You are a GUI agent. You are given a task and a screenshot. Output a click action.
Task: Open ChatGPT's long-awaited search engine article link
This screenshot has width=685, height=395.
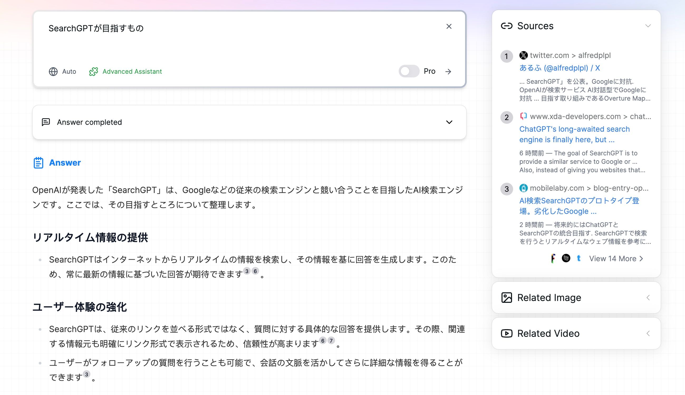point(575,134)
